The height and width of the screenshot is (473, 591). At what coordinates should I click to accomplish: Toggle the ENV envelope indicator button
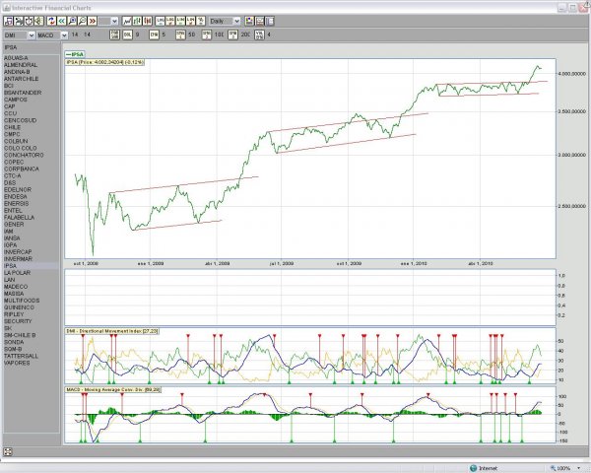[154, 34]
